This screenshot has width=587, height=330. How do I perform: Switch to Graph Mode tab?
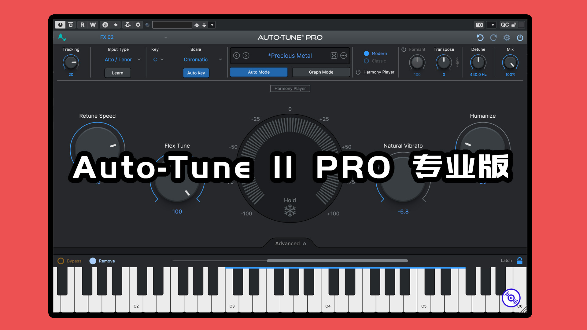[320, 72]
